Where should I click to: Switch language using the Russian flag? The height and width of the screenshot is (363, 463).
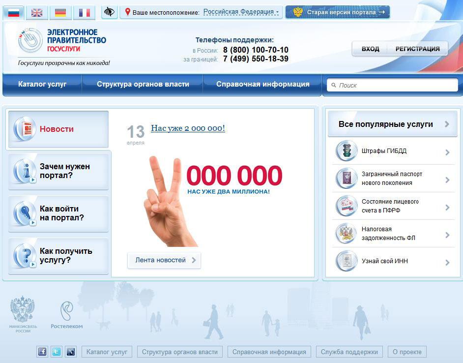(14, 12)
